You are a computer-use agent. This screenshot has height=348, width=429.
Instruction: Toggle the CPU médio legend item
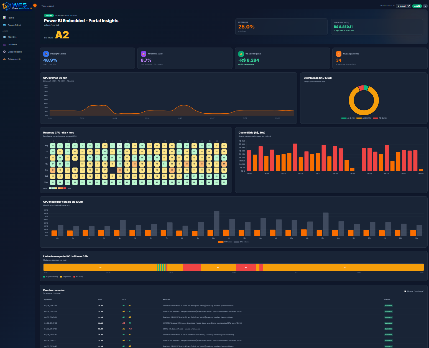click(x=225, y=242)
